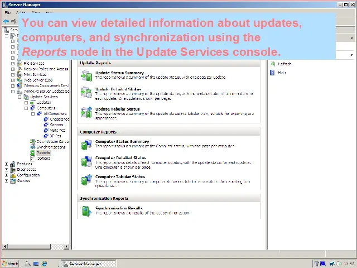Screen dimensions: 357x268
Task: Click the green Reports node icon
Action: (33, 152)
